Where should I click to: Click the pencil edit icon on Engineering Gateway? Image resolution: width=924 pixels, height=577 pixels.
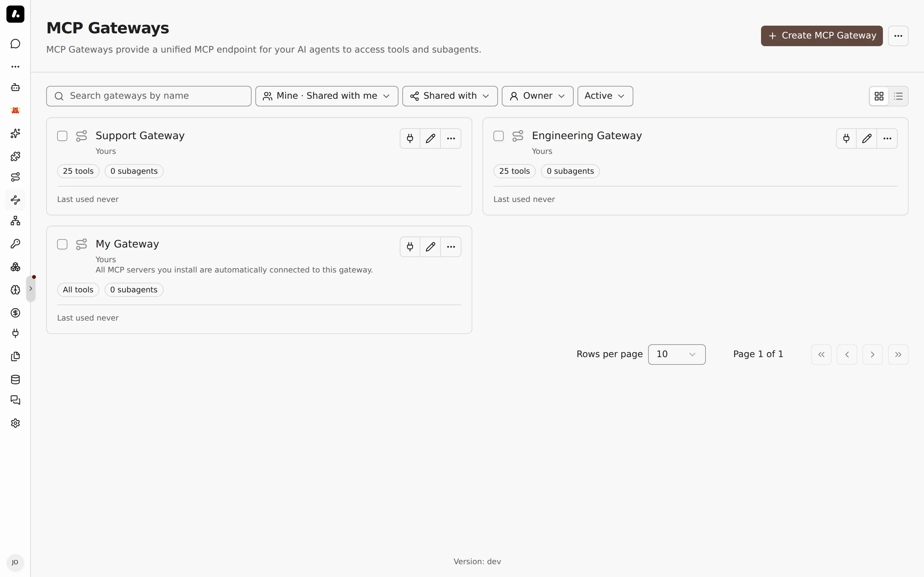pyautogui.click(x=867, y=138)
